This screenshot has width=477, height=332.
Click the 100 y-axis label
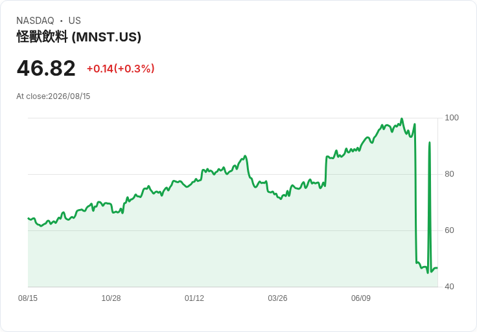click(452, 118)
